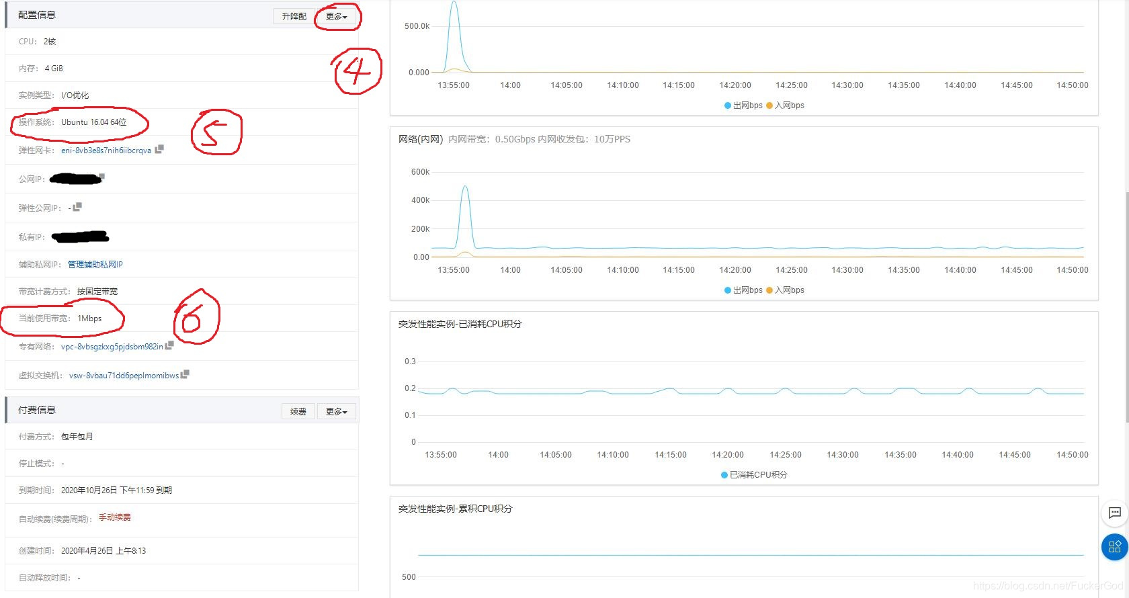This screenshot has height=598, width=1129.
Task: Open the 更多 dropdown in 配置信息 header
Action: [x=336, y=16]
